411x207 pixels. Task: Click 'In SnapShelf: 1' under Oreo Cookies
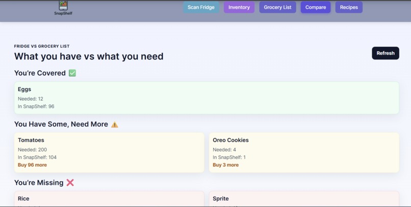tap(229, 157)
